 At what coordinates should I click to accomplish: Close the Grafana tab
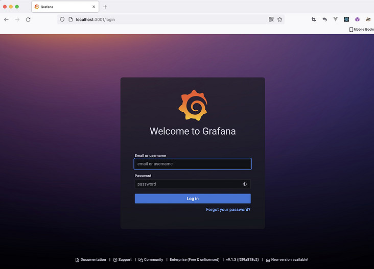[93, 7]
